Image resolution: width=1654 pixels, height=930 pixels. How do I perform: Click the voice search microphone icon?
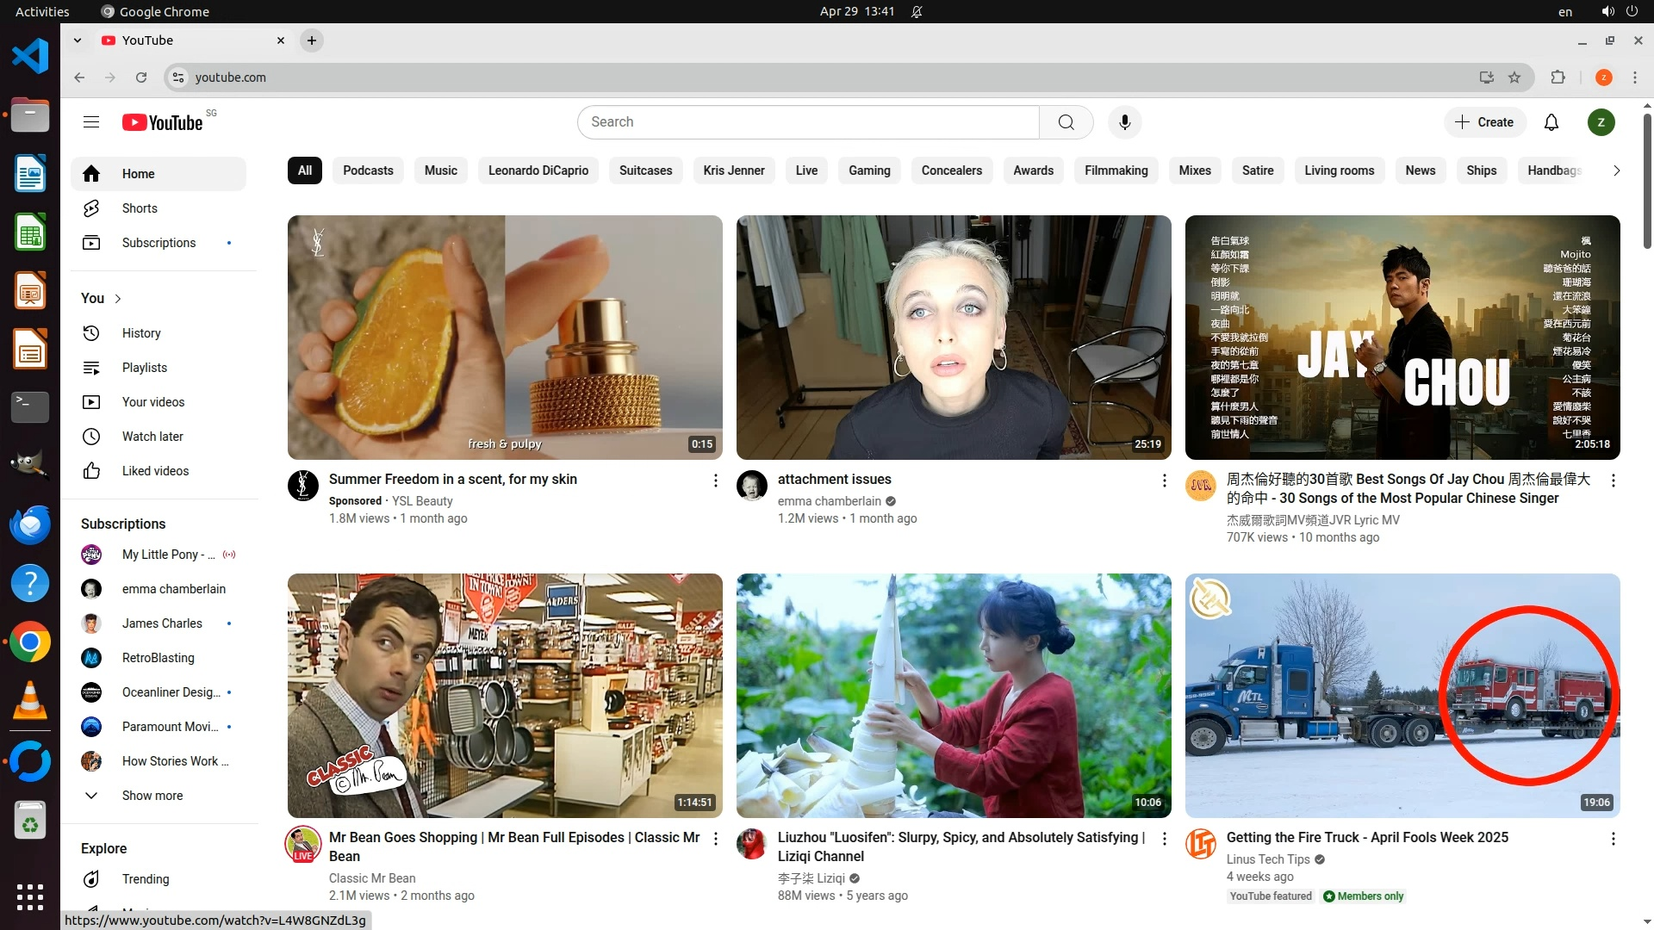click(x=1124, y=122)
